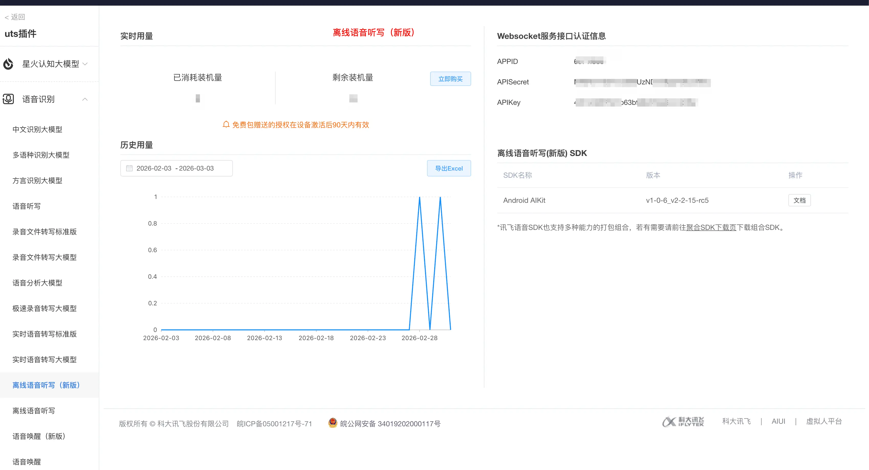Image resolution: width=869 pixels, height=470 pixels.
Task: Open 语音唤醒（新版） menu item
Action: [39, 436]
